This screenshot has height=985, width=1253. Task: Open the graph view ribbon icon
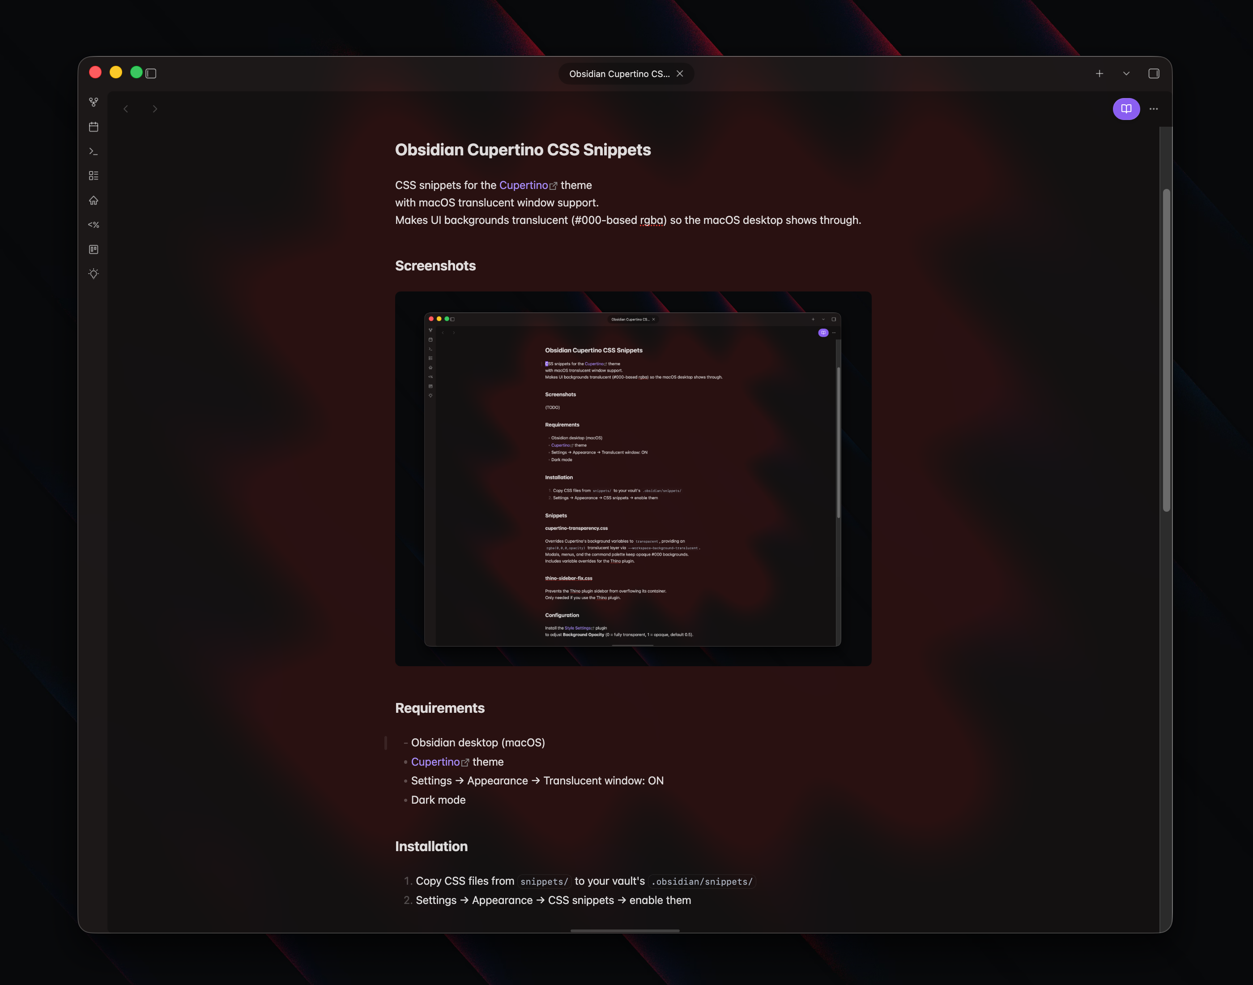coord(94,102)
